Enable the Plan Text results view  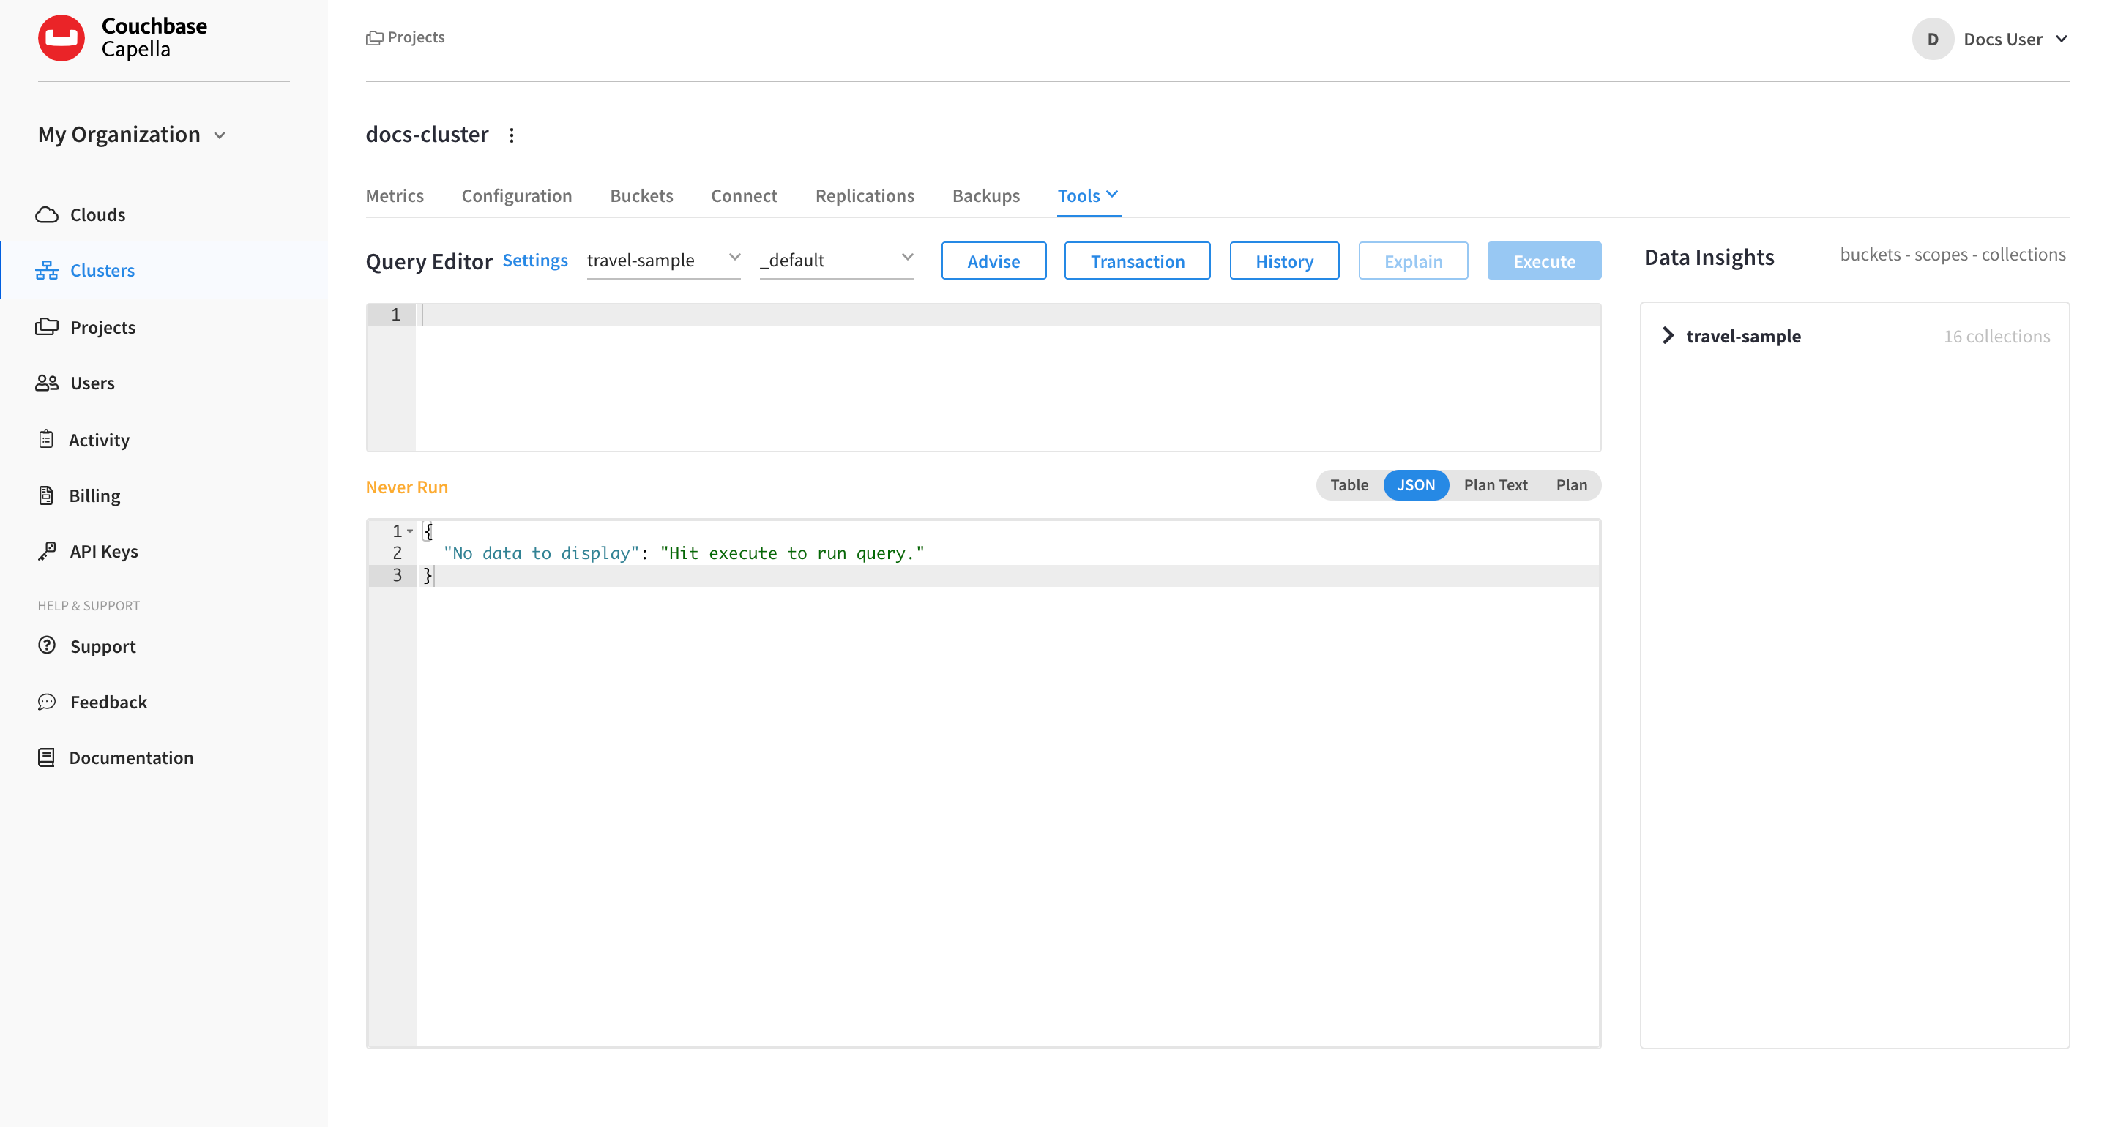[x=1496, y=484]
